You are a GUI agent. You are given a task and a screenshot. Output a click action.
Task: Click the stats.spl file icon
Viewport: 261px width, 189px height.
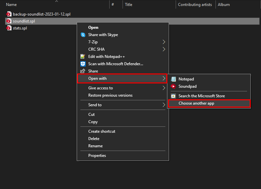9,28
